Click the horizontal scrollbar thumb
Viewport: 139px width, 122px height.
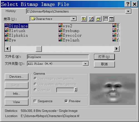(39, 49)
